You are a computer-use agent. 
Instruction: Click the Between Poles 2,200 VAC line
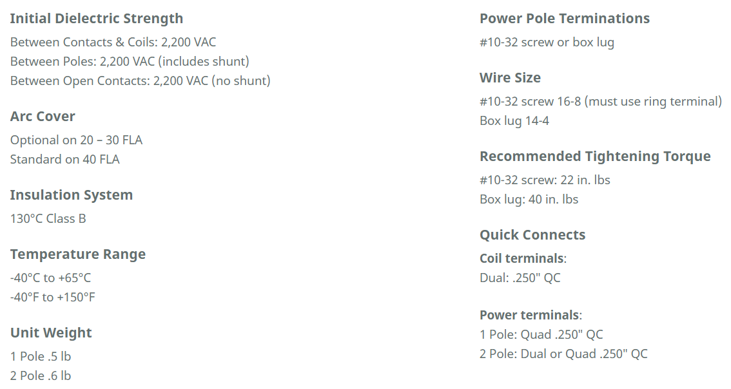[x=130, y=62]
